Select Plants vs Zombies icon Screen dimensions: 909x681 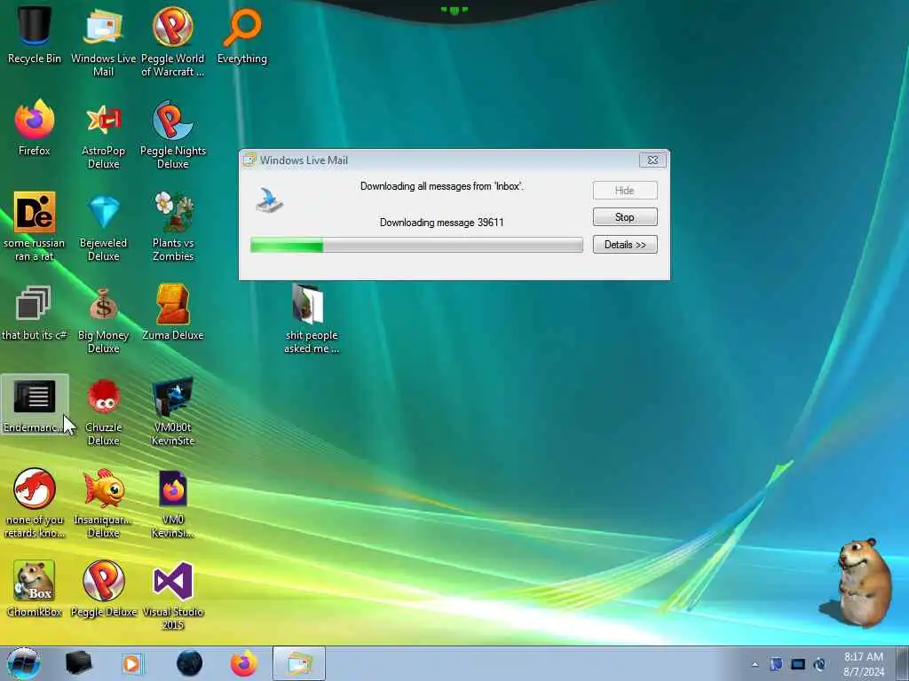pyautogui.click(x=173, y=226)
